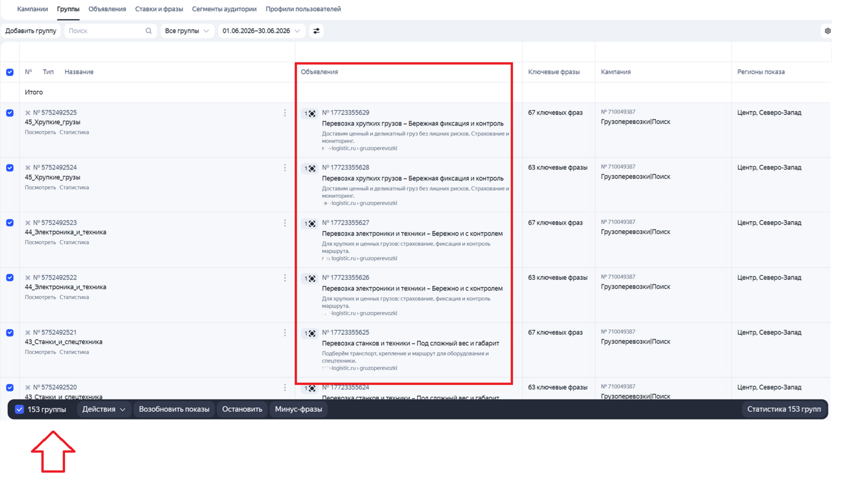Click the 'Добавить группу' button
Image resolution: width=855 pixels, height=504 pixels.
click(31, 31)
